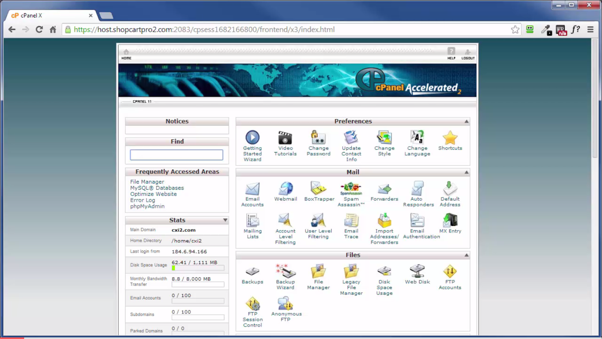Screen dimensions: 602x339
Task: Go to cPanel Home
Action: tap(126, 54)
